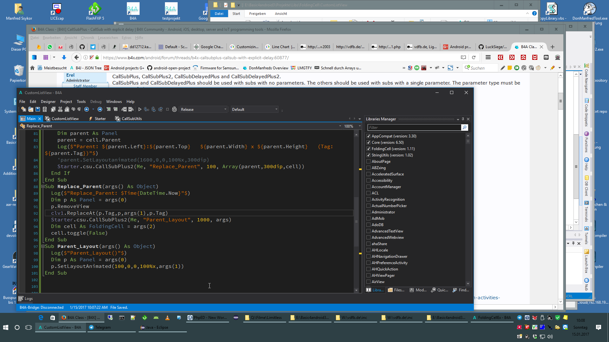
Task: Click the Libraries Manager filter field
Action: pyautogui.click(x=414, y=127)
